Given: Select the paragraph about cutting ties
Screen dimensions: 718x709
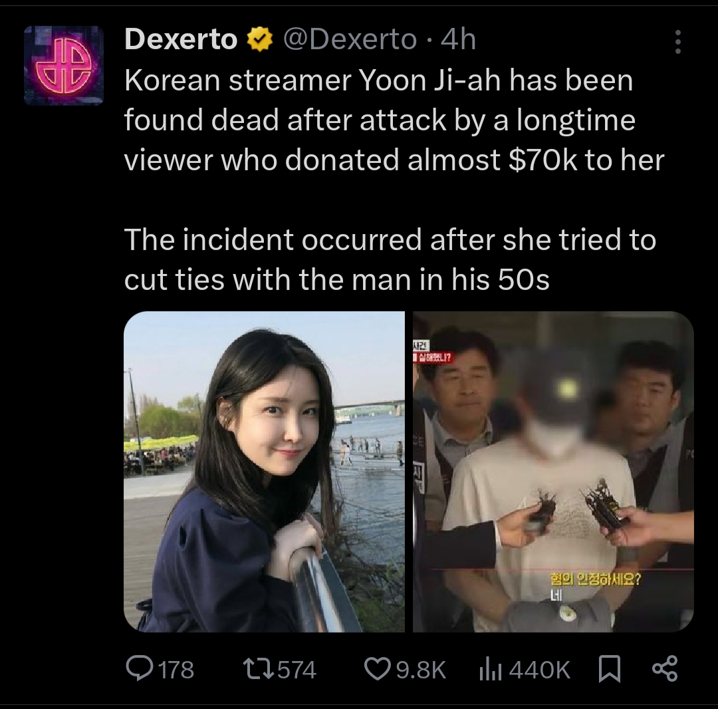Looking at the screenshot, I should pos(390,259).
